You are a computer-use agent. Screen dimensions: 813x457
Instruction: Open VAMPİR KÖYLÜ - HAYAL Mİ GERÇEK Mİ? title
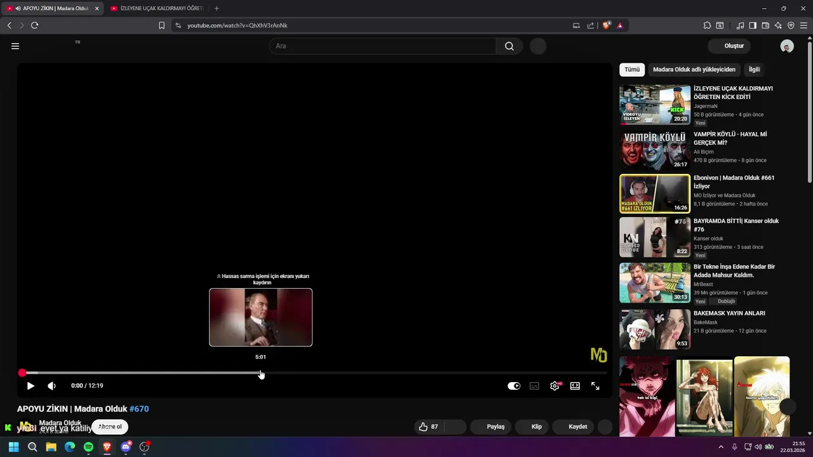[730, 138]
